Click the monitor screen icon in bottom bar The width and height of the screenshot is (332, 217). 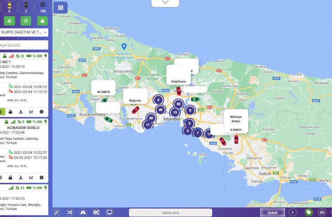(109, 212)
